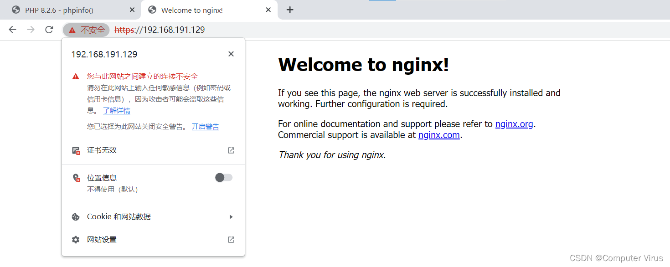Open a new browser tab

[x=290, y=10]
